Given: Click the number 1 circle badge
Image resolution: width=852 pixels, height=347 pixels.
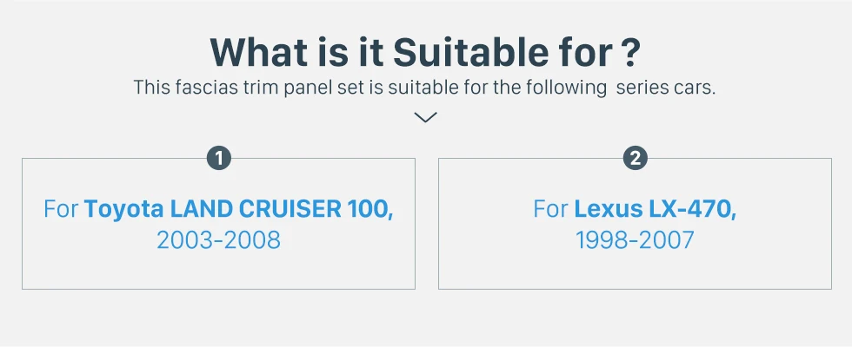Looking at the screenshot, I should coord(219,158).
